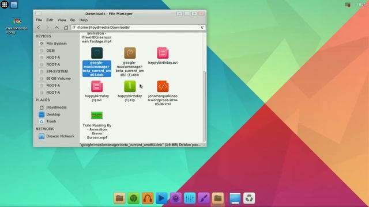Screen dimensions: 369x207
Task: Click the PLACES section header
Action: pos(43,100)
